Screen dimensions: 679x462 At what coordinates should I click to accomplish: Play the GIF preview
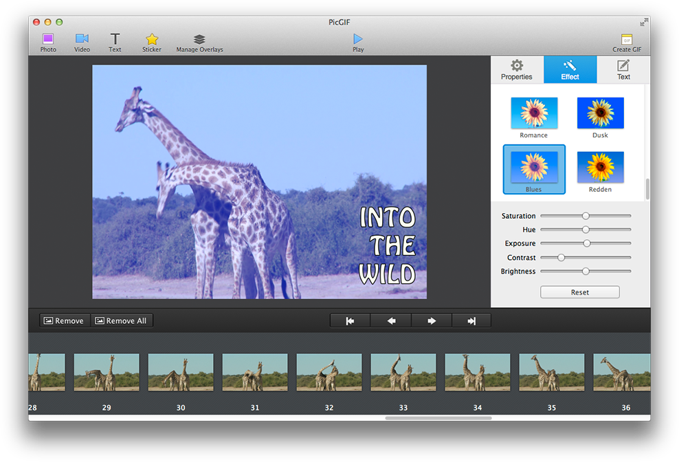click(x=357, y=43)
